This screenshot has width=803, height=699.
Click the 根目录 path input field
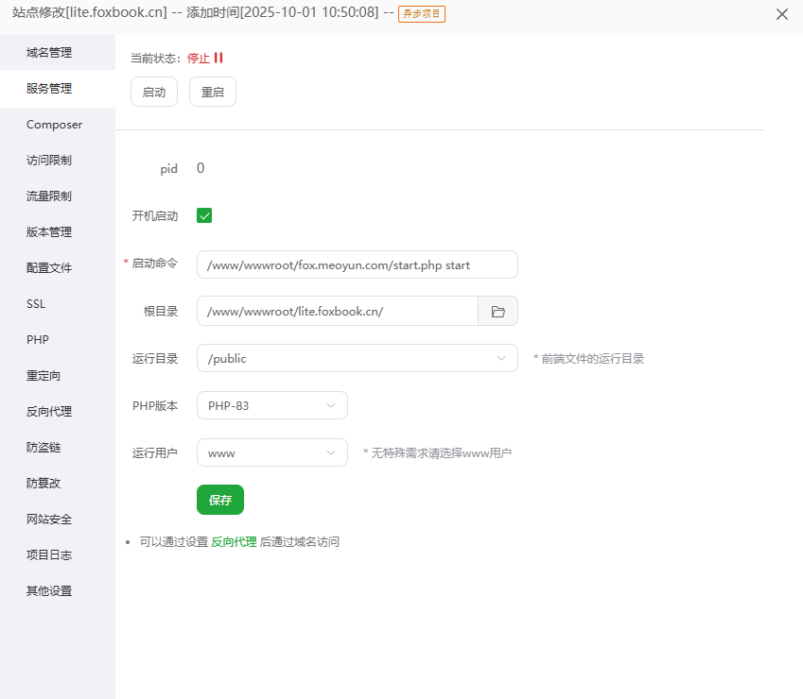click(x=337, y=311)
